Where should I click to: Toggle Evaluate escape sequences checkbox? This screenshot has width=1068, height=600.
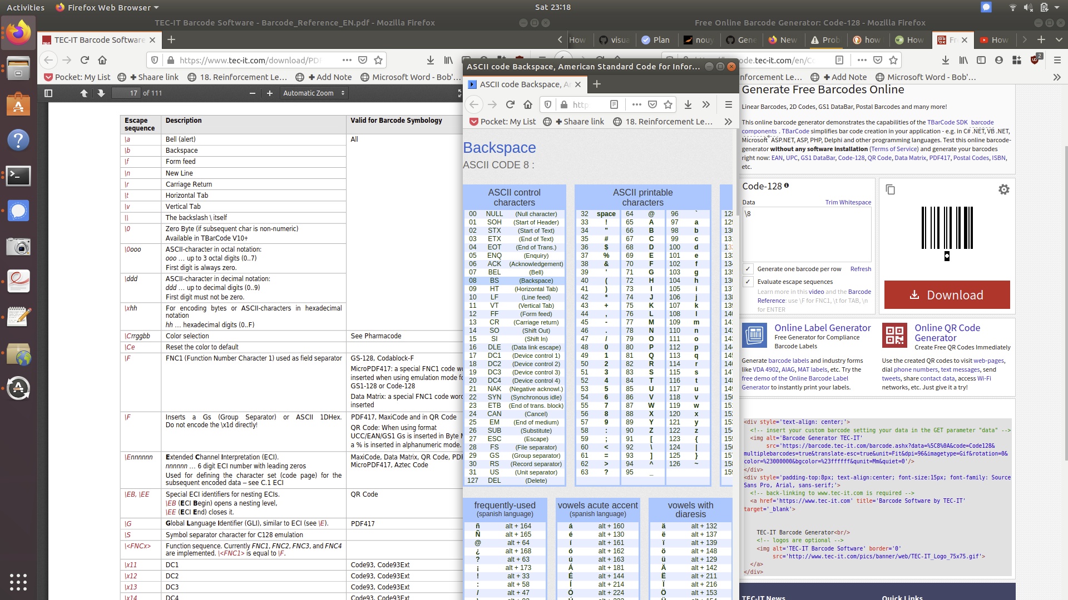click(749, 282)
